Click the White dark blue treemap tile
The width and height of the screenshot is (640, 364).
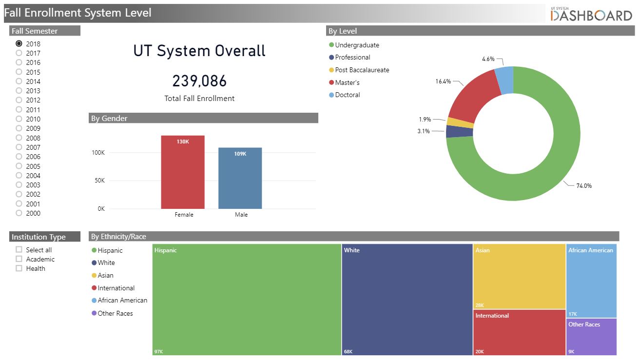(407, 300)
